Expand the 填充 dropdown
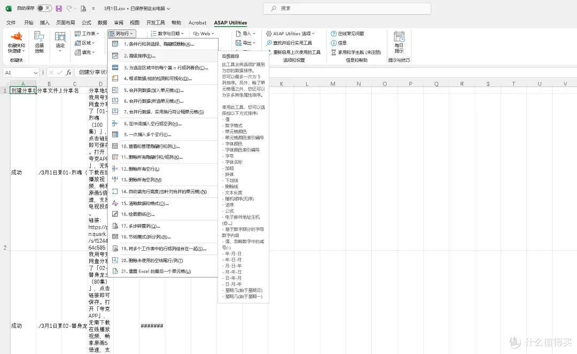 pos(84,52)
